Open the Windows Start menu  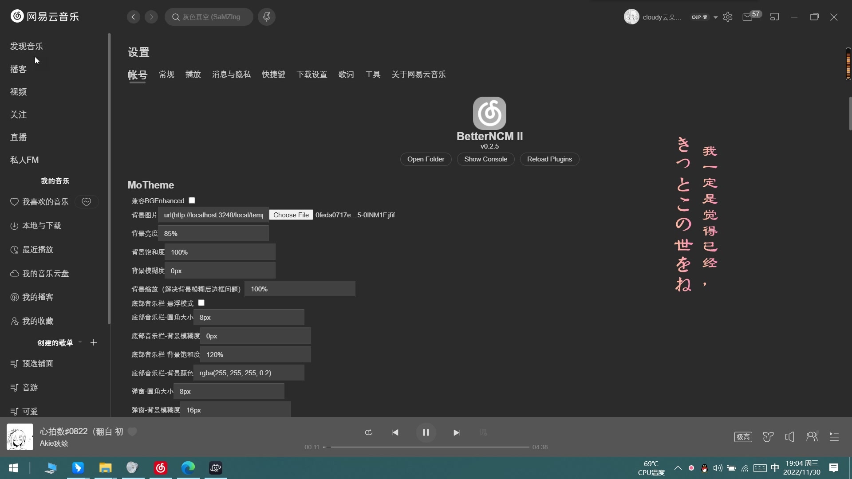13,468
